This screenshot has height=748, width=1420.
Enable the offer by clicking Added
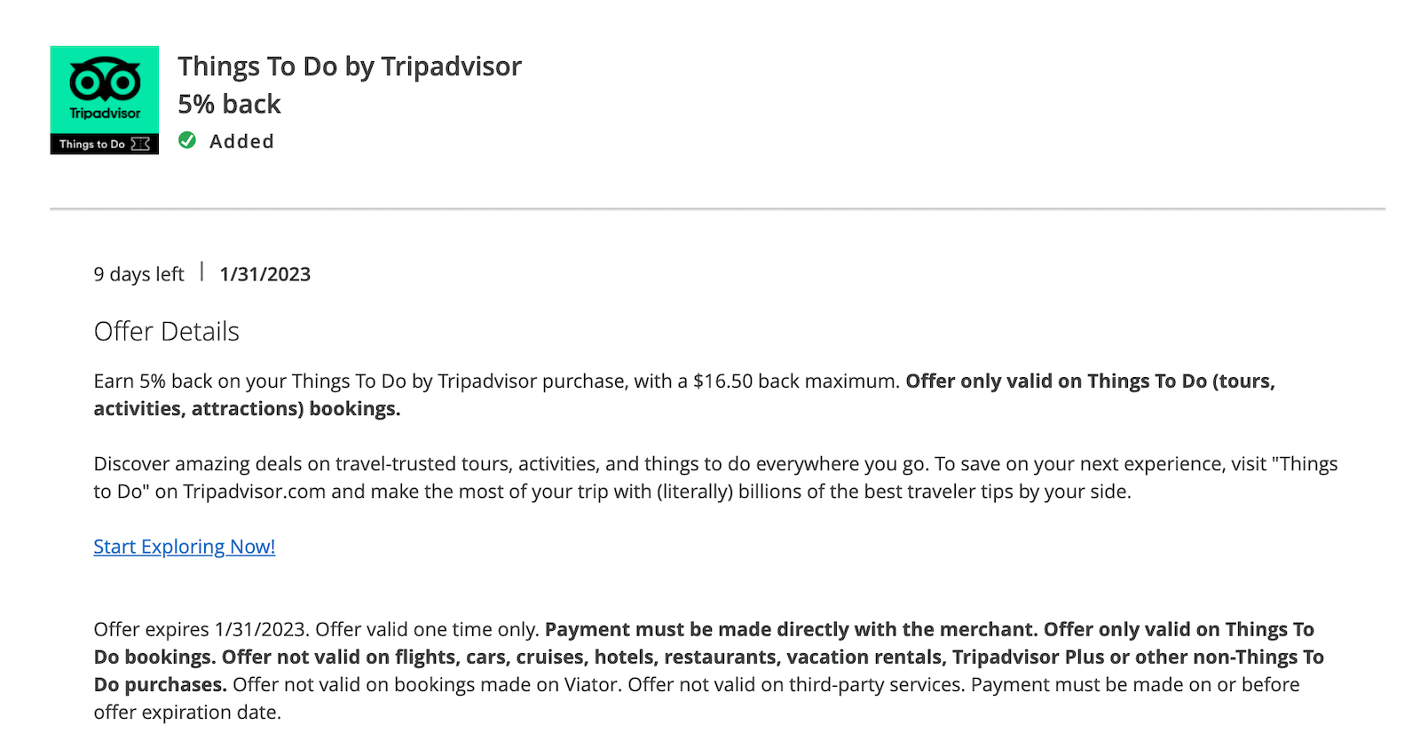241,141
